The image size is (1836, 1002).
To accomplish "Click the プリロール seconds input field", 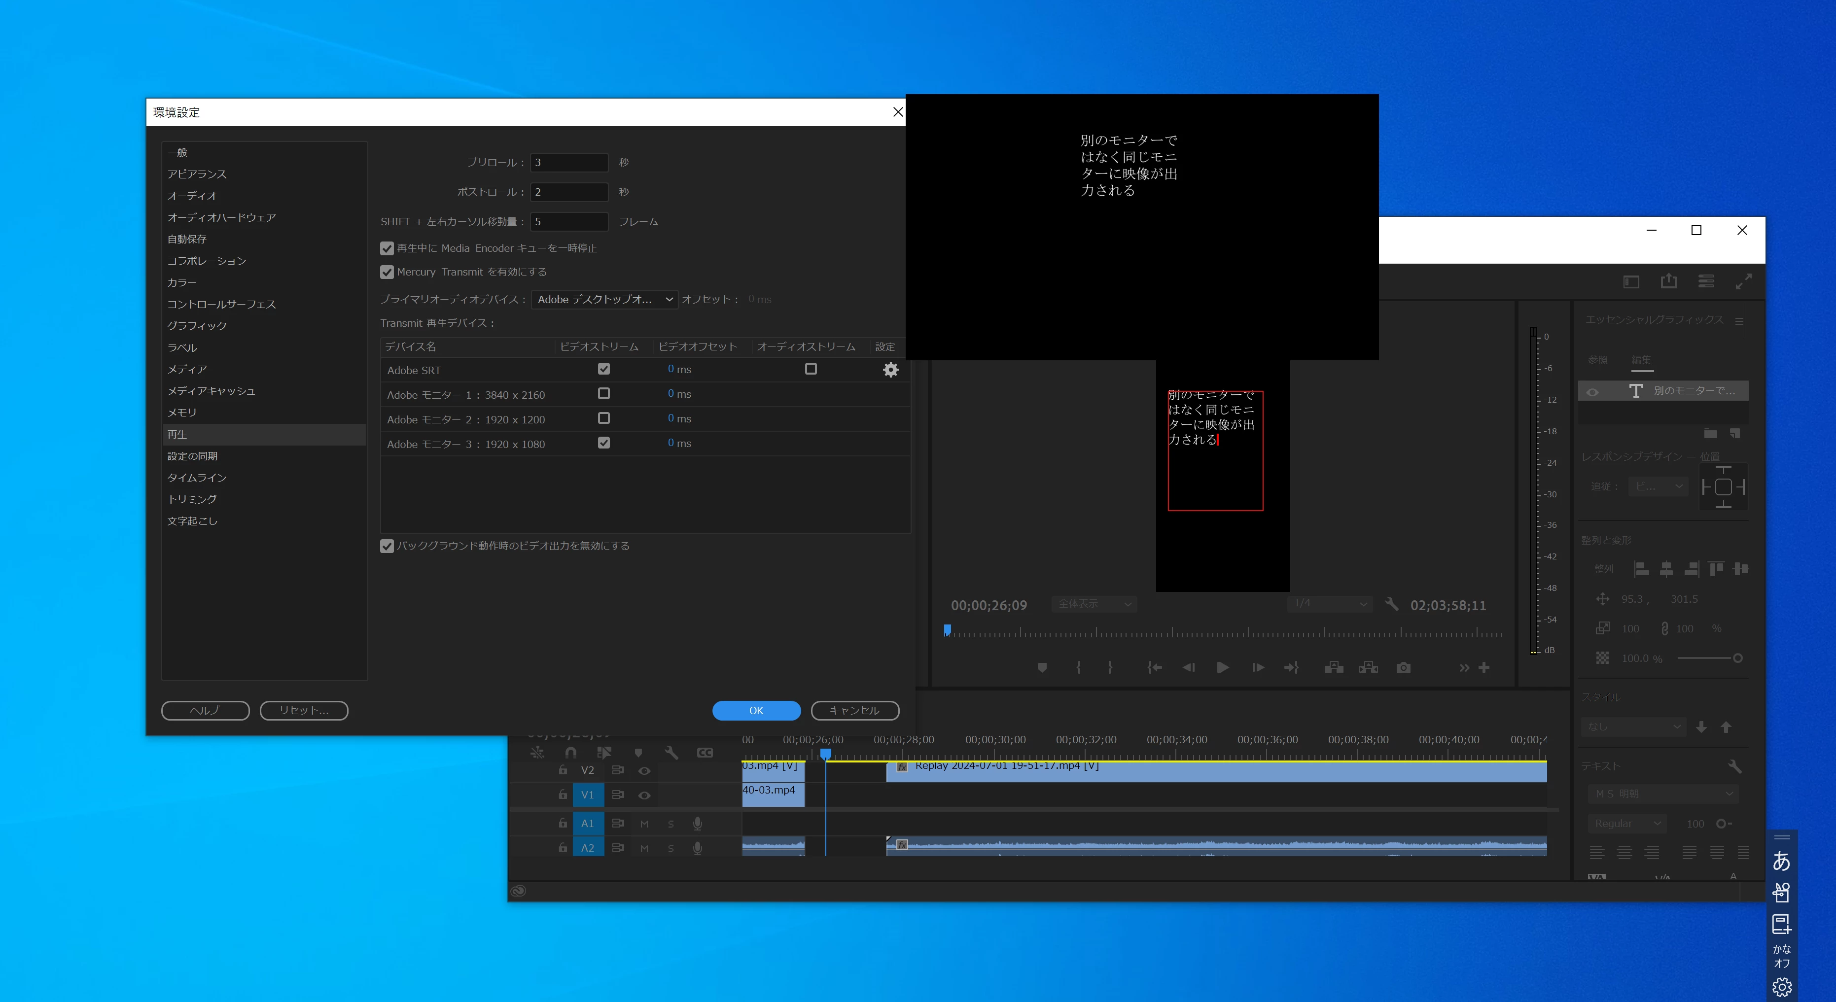I will (x=569, y=163).
